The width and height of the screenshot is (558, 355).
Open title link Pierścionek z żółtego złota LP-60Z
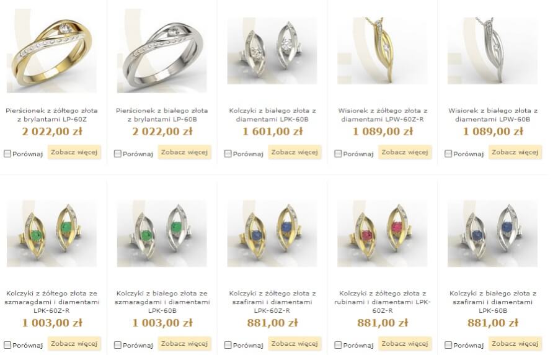click(x=51, y=115)
